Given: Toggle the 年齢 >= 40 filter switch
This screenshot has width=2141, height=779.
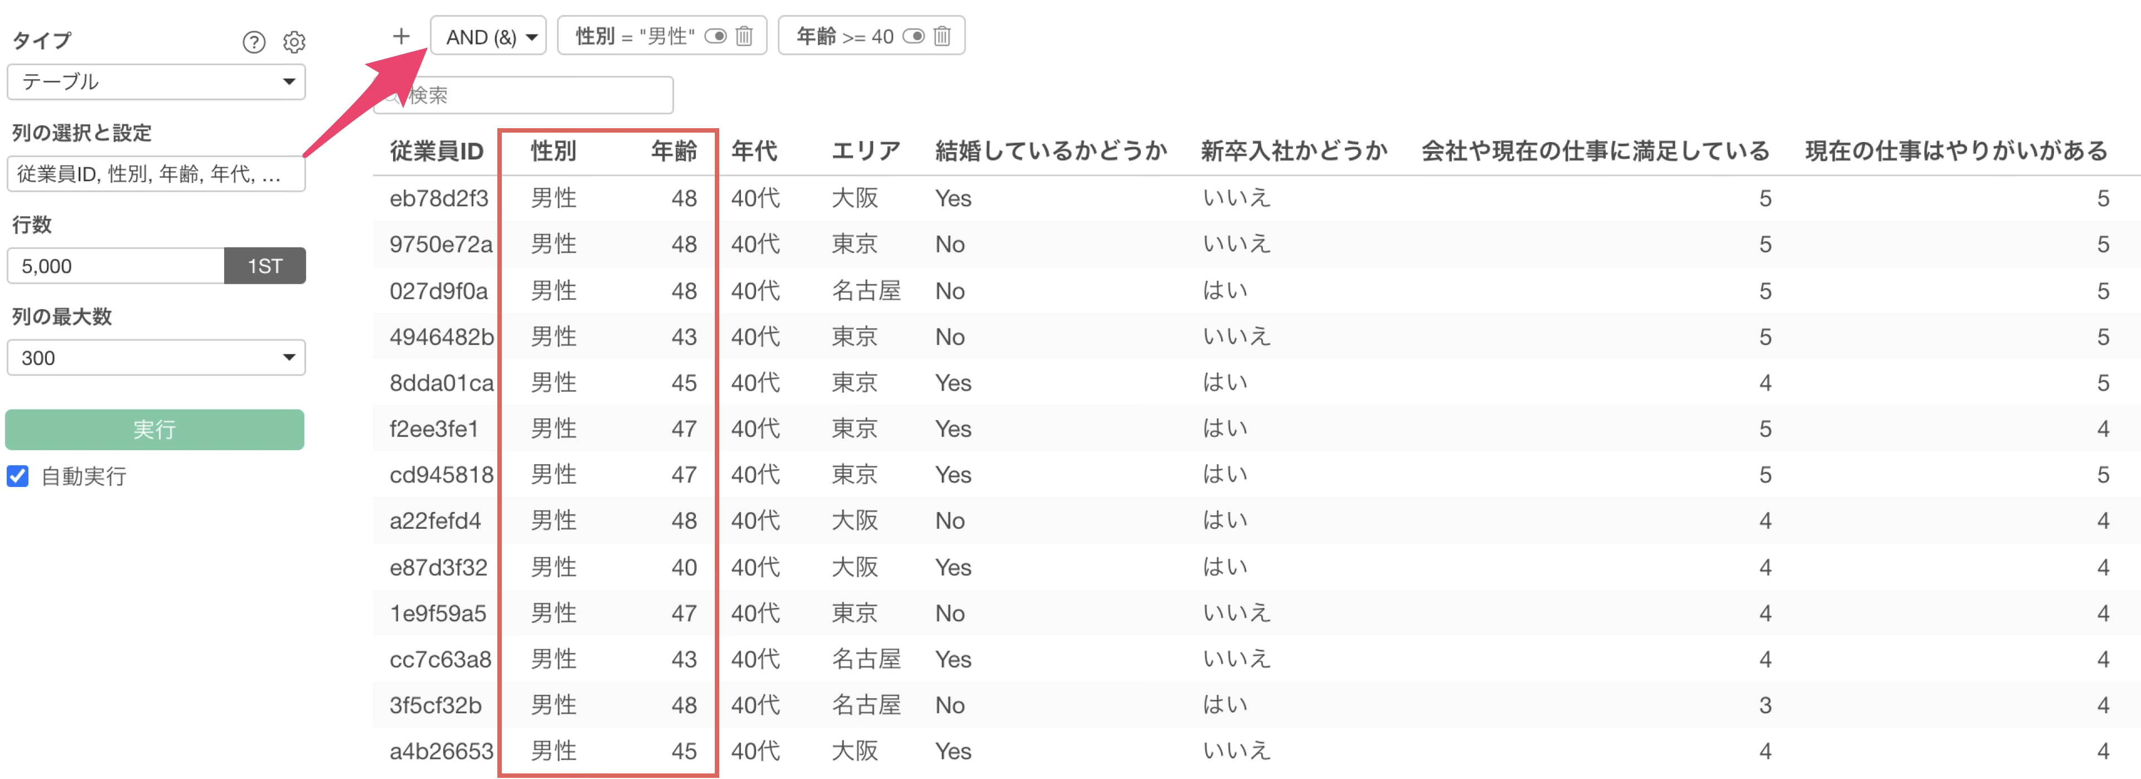Looking at the screenshot, I should click(x=913, y=37).
